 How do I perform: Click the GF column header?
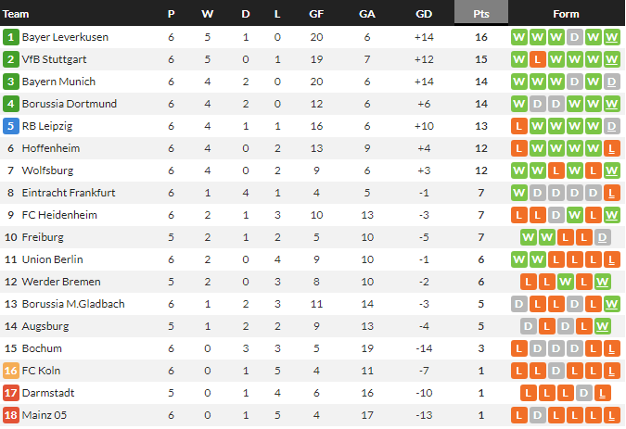(316, 14)
